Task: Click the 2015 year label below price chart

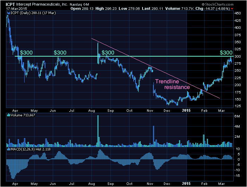Action: pos(186,110)
